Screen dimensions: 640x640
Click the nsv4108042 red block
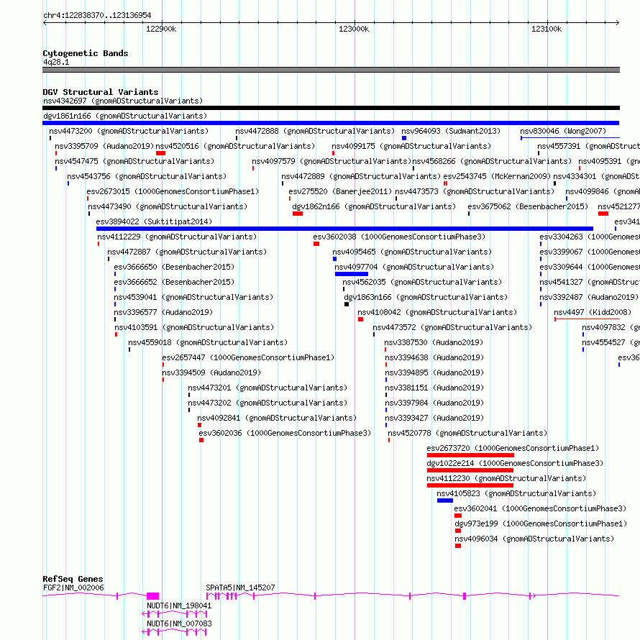pyautogui.click(x=360, y=319)
